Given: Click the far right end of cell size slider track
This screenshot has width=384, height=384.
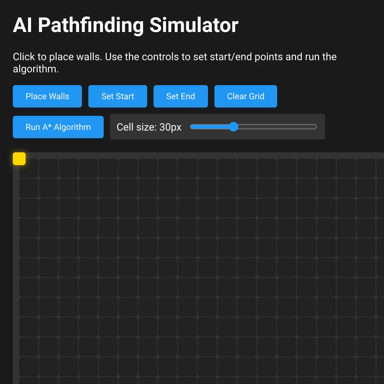Looking at the screenshot, I should point(316,127).
